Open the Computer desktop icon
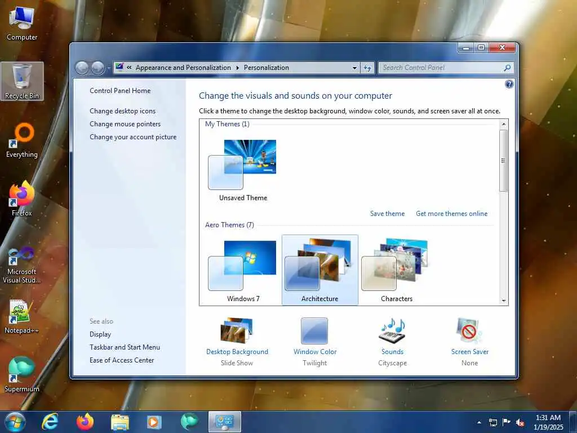This screenshot has width=577, height=433. (x=22, y=24)
